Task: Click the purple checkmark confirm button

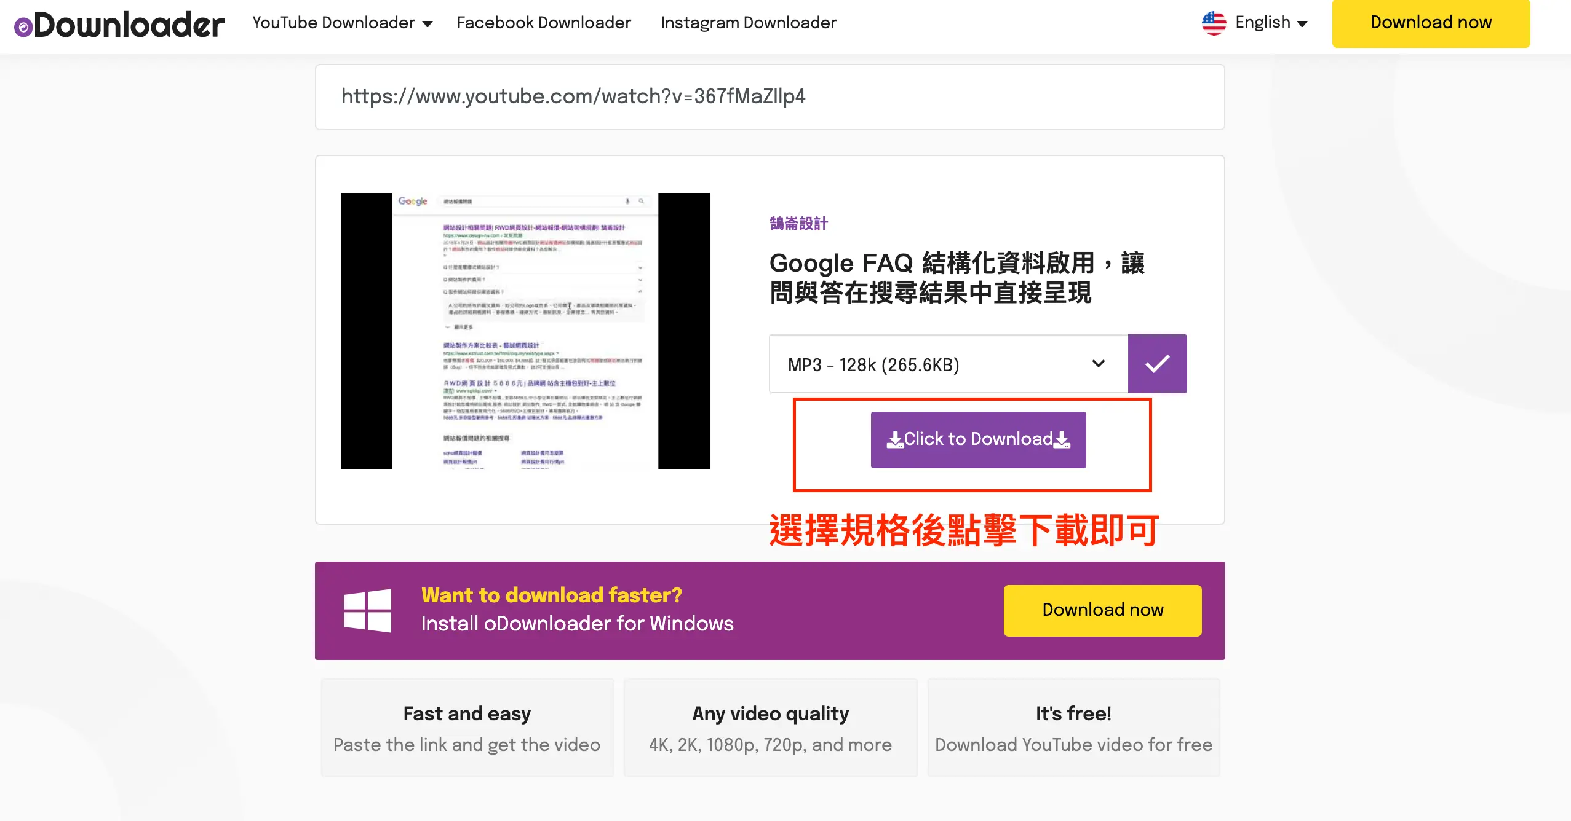Action: 1157,364
